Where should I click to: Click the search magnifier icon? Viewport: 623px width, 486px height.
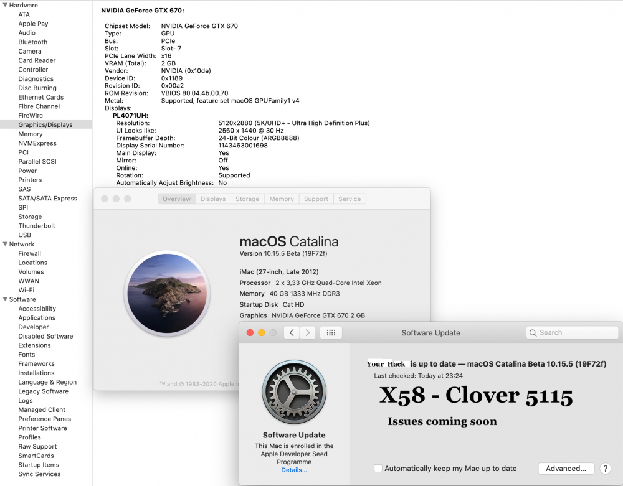pyautogui.click(x=533, y=333)
